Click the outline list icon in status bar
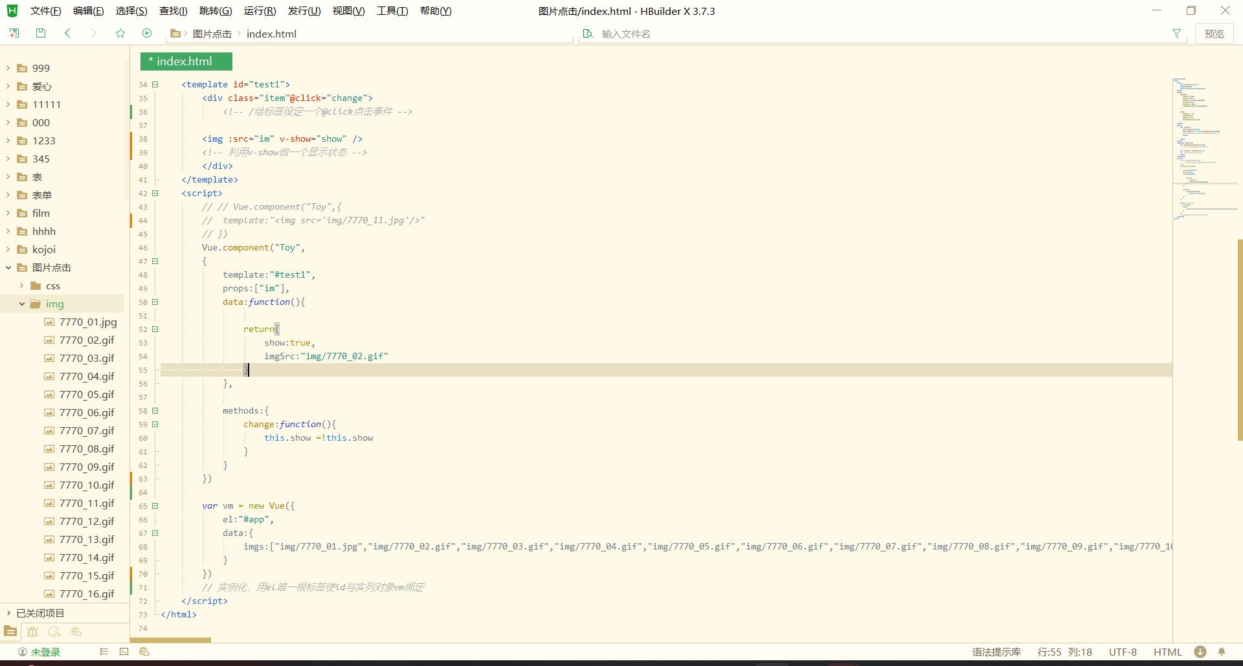 point(104,652)
